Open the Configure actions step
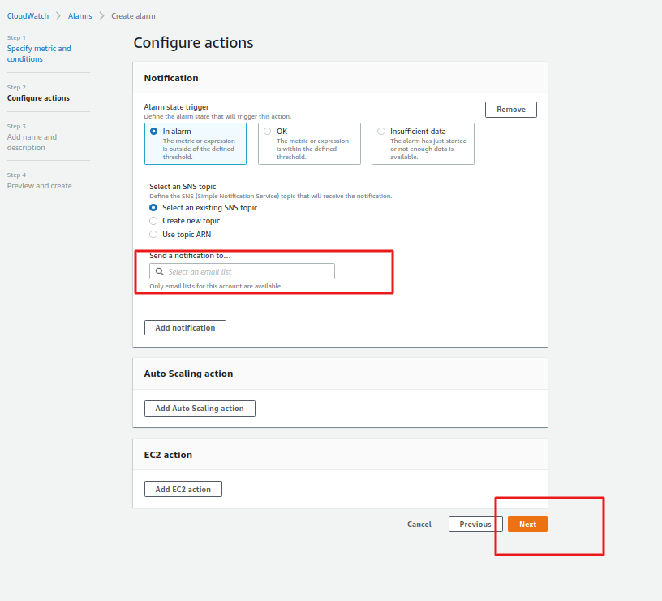Image resolution: width=662 pixels, height=601 pixels. tap(38, 98)
